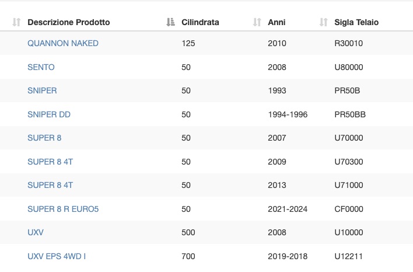The image size is (413, 272).
Task: Open SUPER 8 4T from 2013
Action: click(x=50, y=185)
